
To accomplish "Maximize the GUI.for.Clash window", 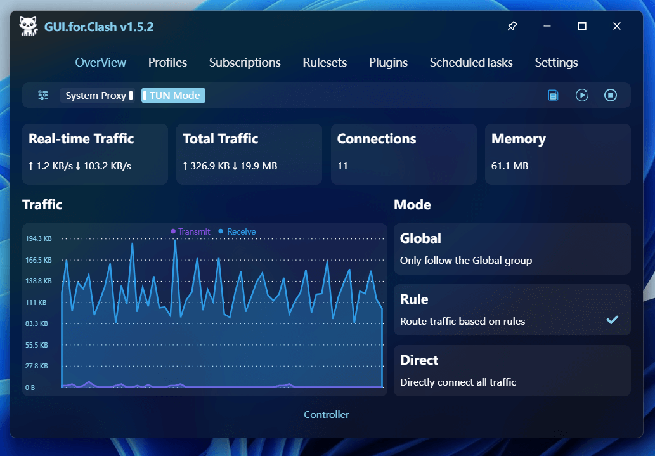I will [582, 26].
